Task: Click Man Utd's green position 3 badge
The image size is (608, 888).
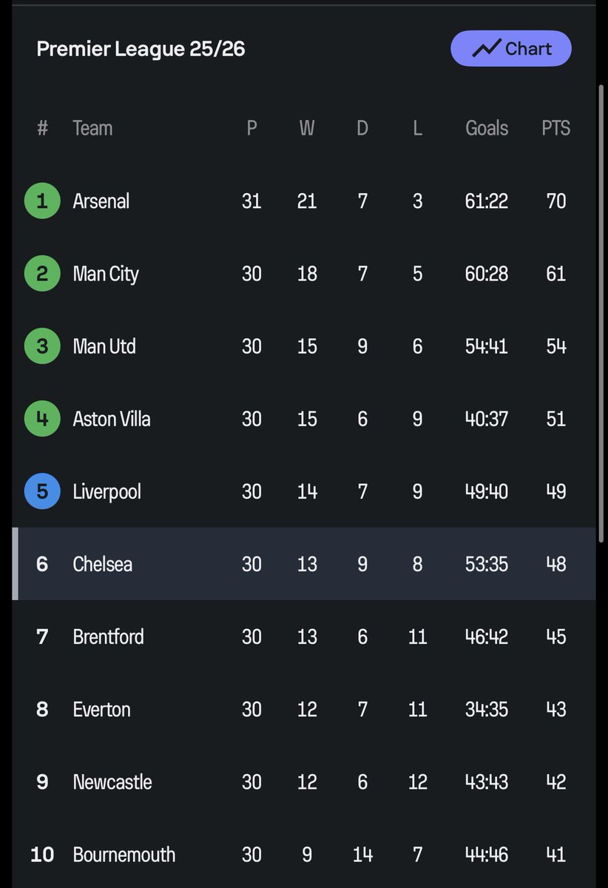Action: pos(42,346)
